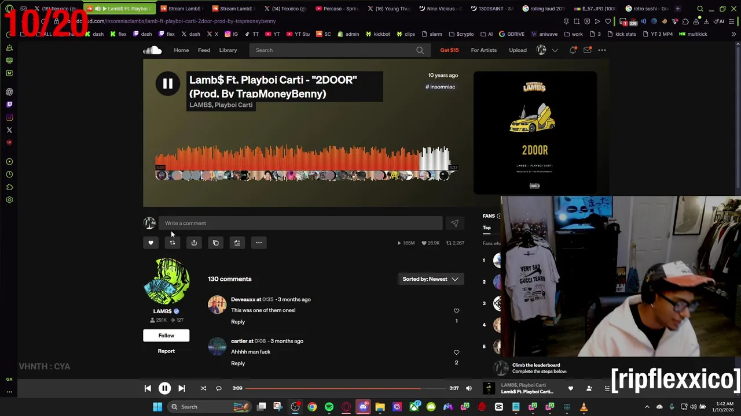Open Deveauxx's profile link

tap(243, 299)
